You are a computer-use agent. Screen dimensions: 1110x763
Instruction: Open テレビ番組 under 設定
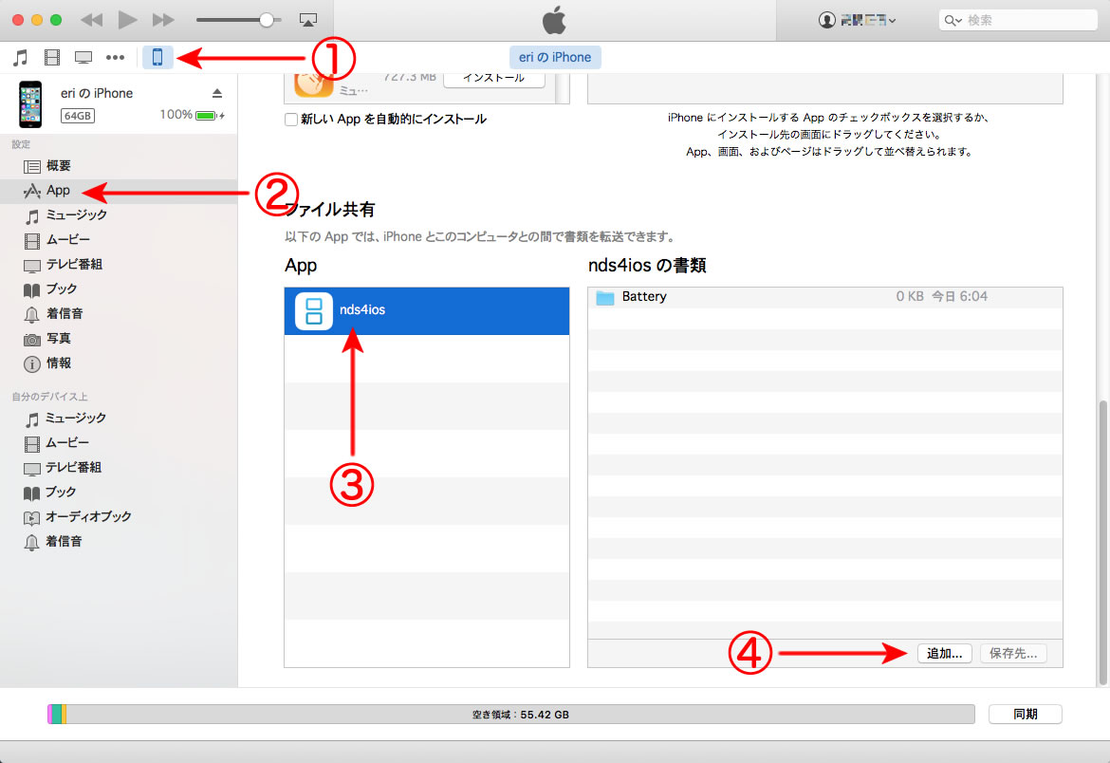pyautogui.click(x=119, y=264)
